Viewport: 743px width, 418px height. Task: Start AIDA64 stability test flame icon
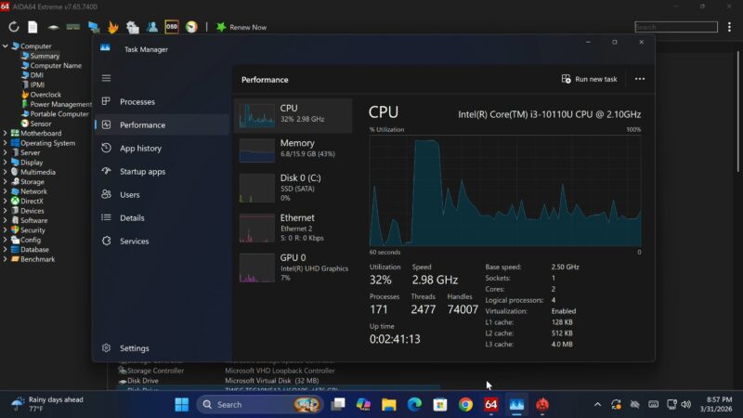pos(112,27)
